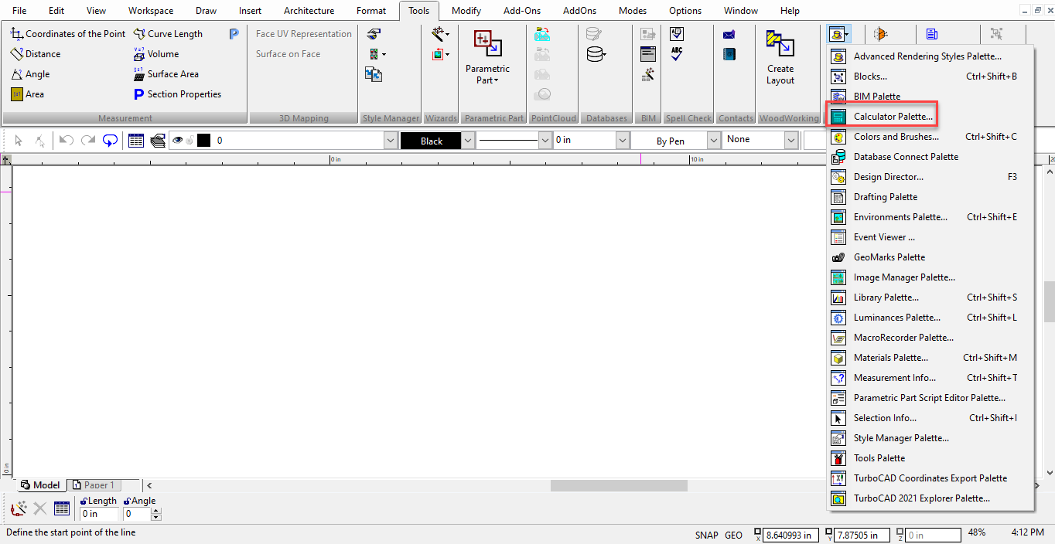Select the Coordinates of the Point tool

tap(68, 34)
